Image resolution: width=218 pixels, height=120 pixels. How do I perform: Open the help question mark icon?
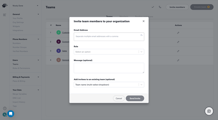[x=5, y=108]
